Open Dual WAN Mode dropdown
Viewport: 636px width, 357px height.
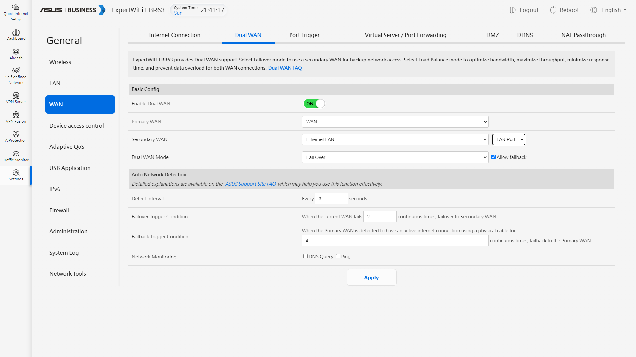[x=395, y=157]
